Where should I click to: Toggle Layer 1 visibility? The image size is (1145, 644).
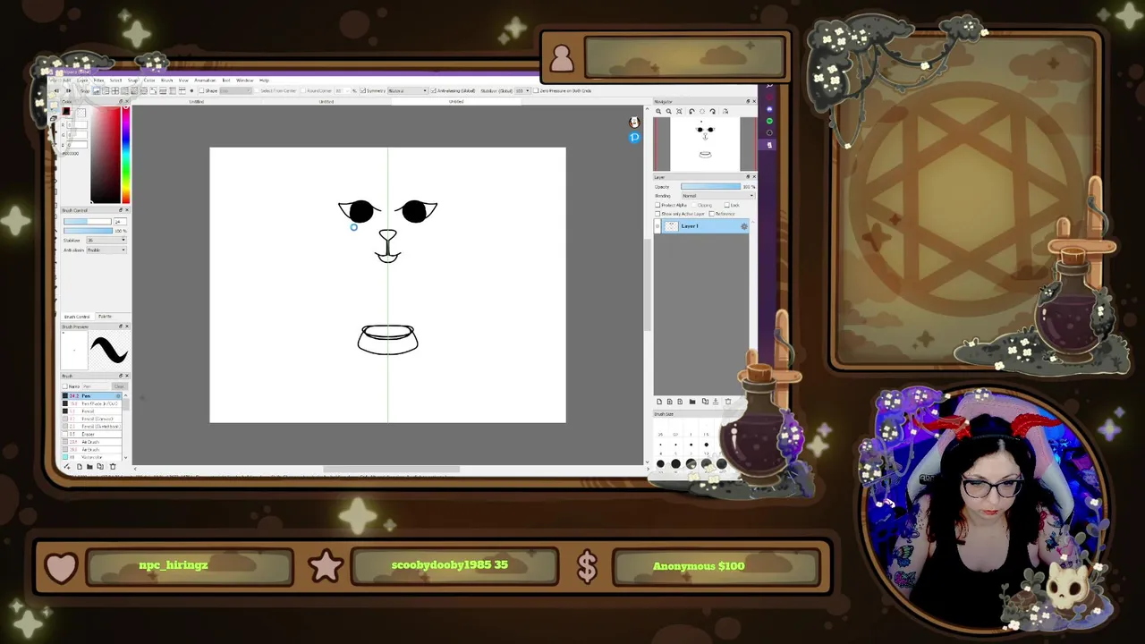point(657,226)
